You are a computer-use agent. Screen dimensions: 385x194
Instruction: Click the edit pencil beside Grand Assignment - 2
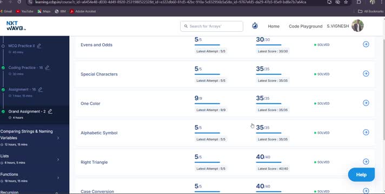[50, 112]
